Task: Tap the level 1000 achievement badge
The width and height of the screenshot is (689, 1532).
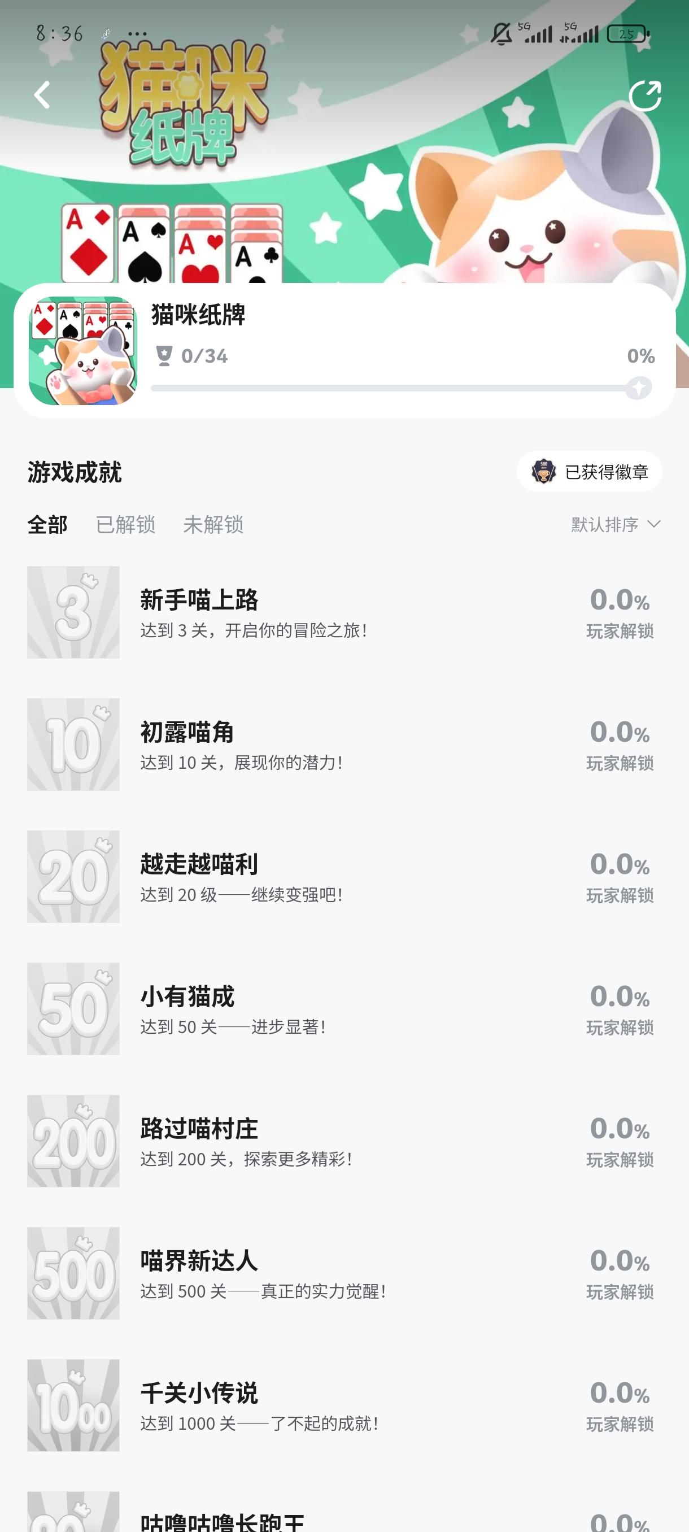Action: pyautogui.click(x=73, y=1405)
